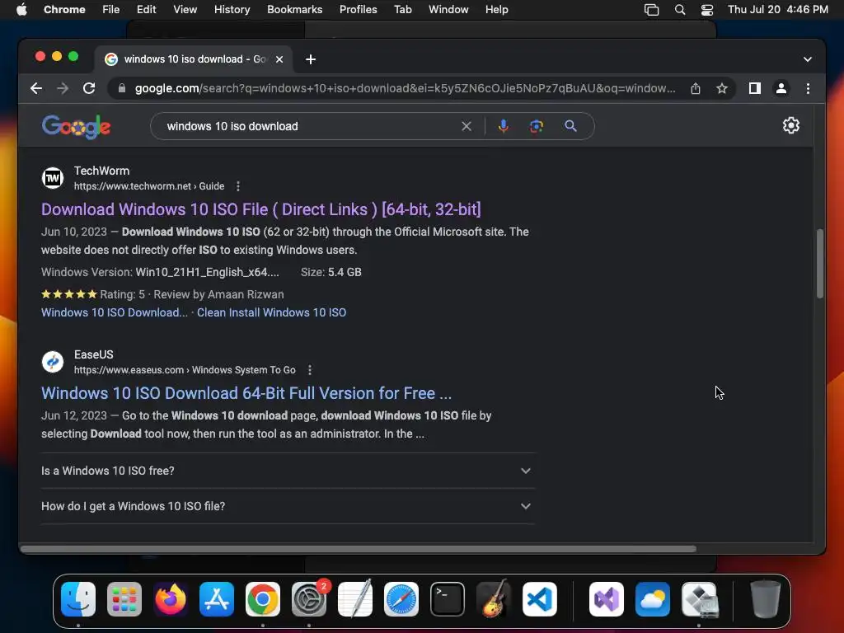
Task: Open Safari from the Dock
Action: click(x=401, y=599)
